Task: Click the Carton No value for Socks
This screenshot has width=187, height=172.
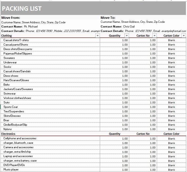Action: pyautogui.click(x=143, y=67)
